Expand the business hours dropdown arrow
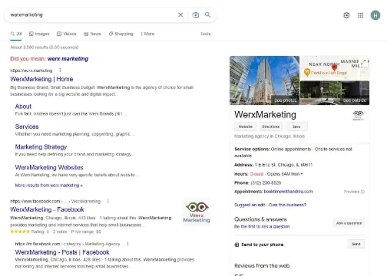The width and height of the screenshot is (387, 276). point(302,174)
